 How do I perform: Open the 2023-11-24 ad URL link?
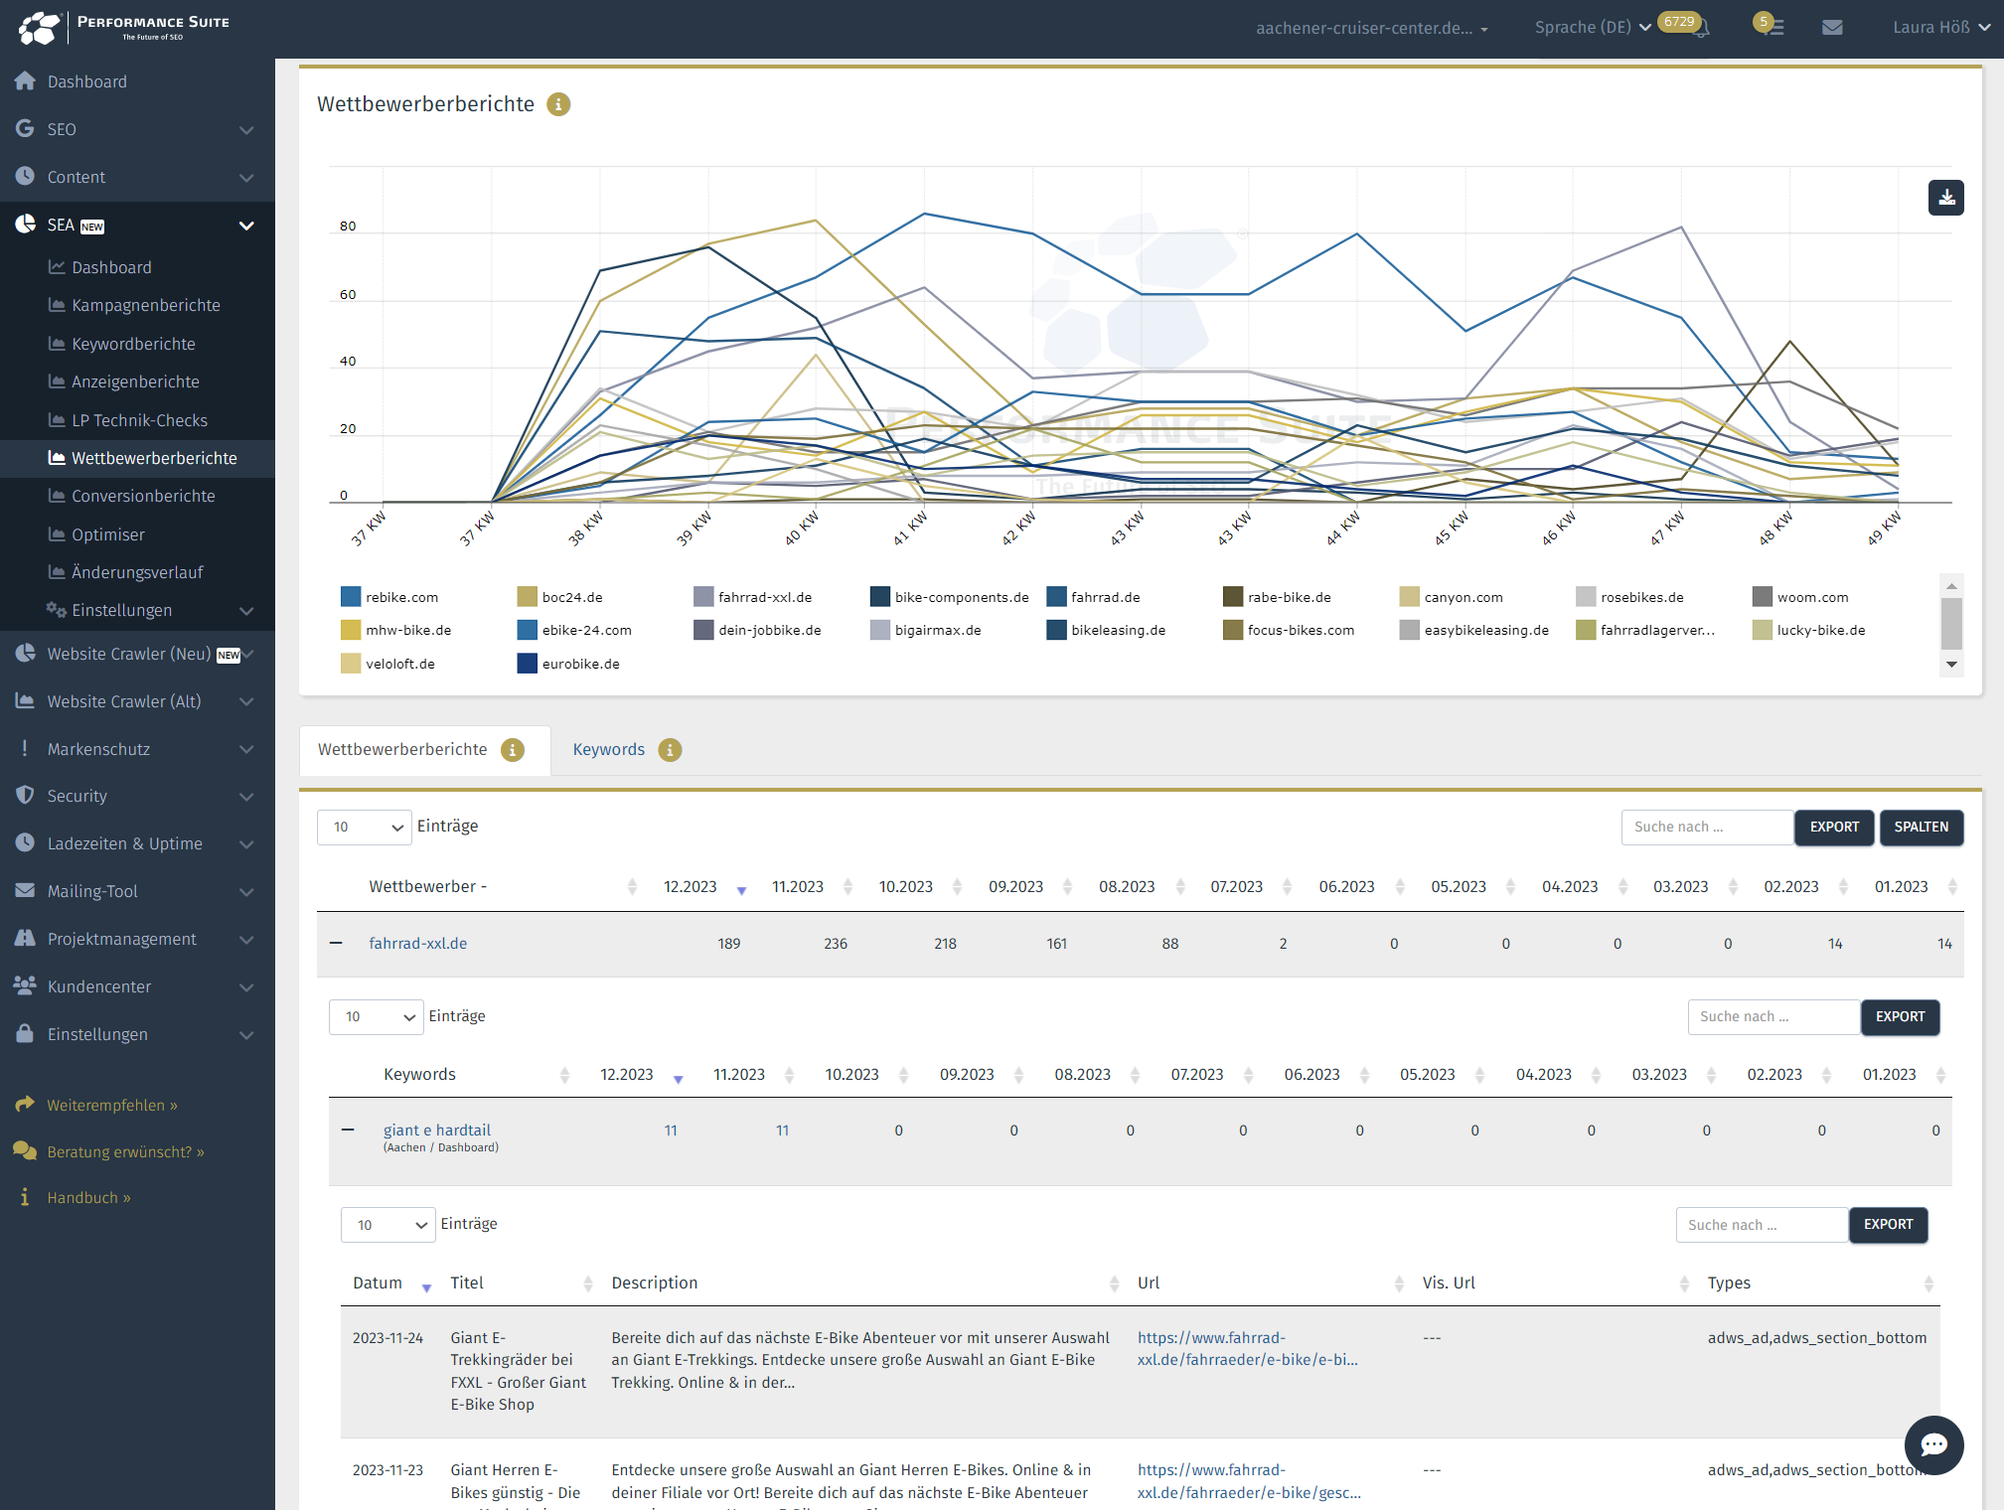[x=1247, y=1349]
